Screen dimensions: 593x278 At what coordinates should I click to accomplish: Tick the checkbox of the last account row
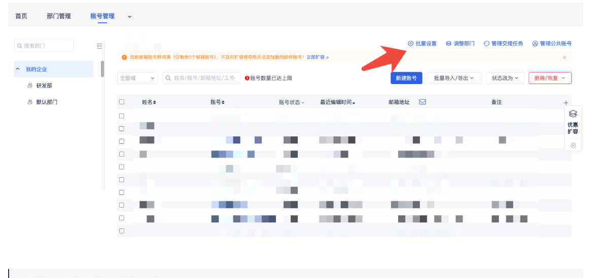pyautogui.click(x=121, y=230)
